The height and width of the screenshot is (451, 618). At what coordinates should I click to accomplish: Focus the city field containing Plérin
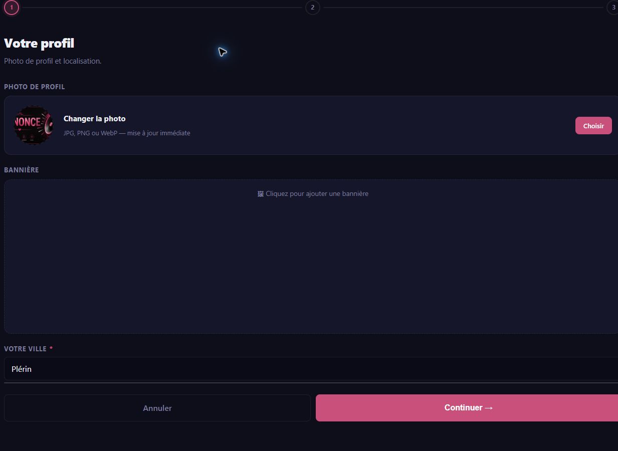pos(311,369)
